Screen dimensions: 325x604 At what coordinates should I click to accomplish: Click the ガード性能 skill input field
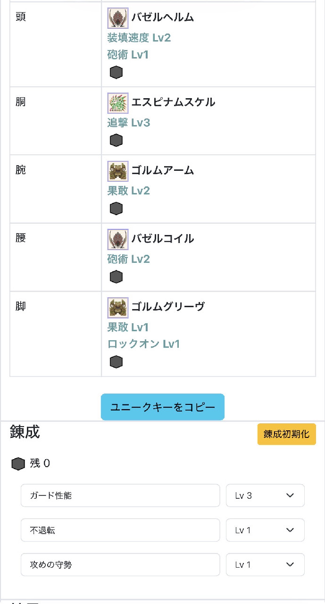120,495
